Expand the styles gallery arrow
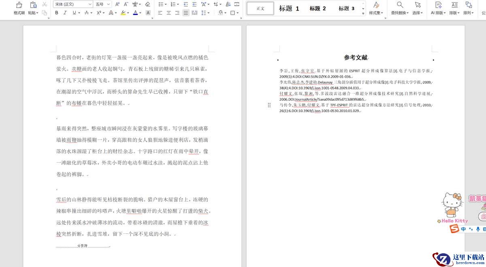 363,13
